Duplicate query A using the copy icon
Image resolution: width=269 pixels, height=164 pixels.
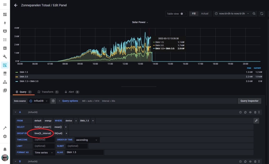click(x=245, y=112)
